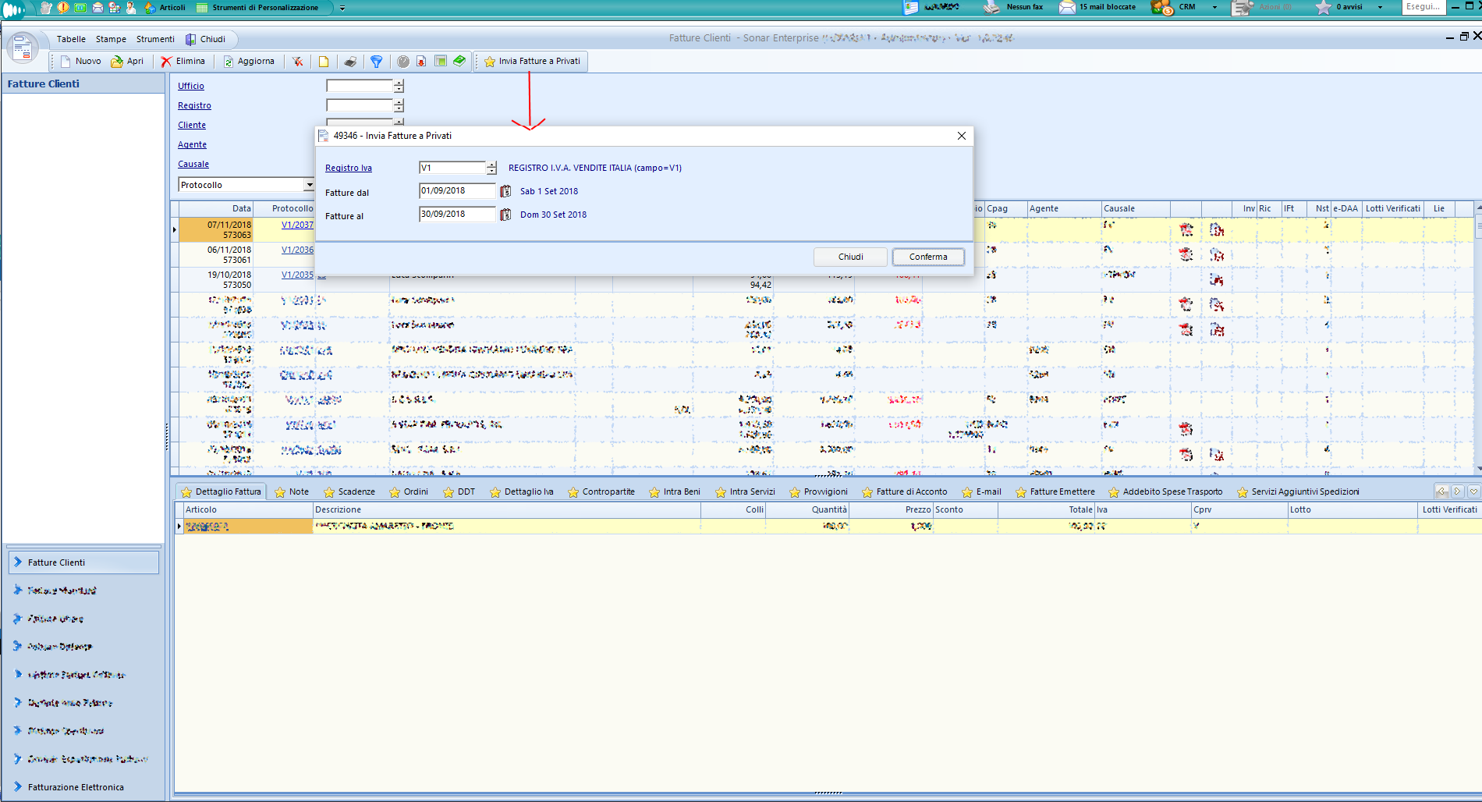Image resolution: width=1482 pixels, height=802 pixels.
Task: Expand the Protocollo dropdown
Action: [309, 185]
